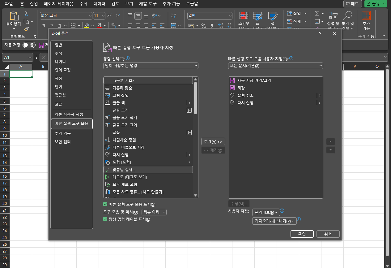
Task: Click the info icon next to 명령 선택
Action: [x=128, y=58]
